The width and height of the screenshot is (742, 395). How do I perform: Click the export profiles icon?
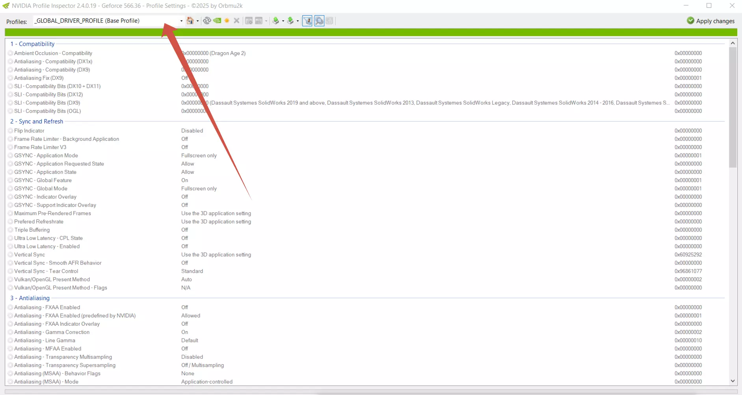pos(276,21)
